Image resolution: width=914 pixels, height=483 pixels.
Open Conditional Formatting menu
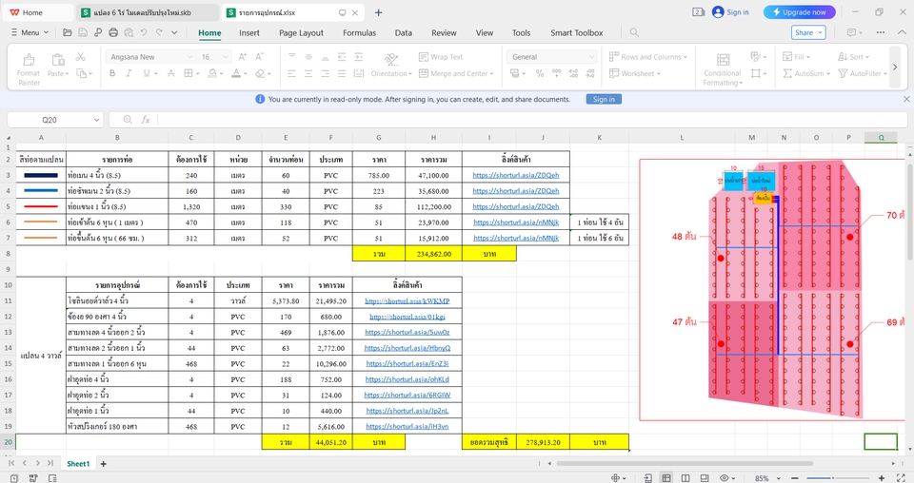point(723,68)
